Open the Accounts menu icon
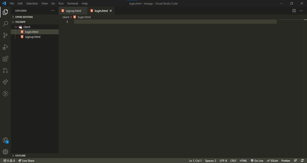The image size is (307, 163). [5, 140]
